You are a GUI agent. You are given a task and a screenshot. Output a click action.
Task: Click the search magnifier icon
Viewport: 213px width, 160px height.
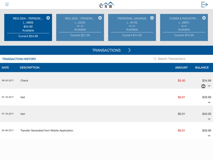(155, 59)
